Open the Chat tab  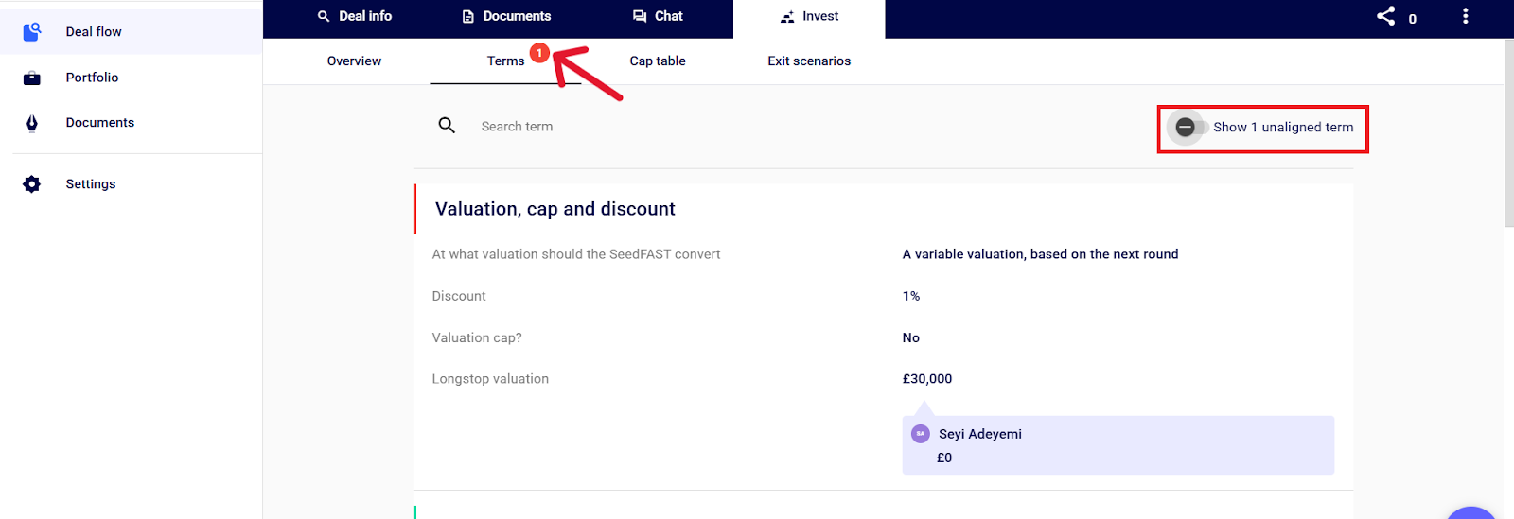(x=658, y=16)
